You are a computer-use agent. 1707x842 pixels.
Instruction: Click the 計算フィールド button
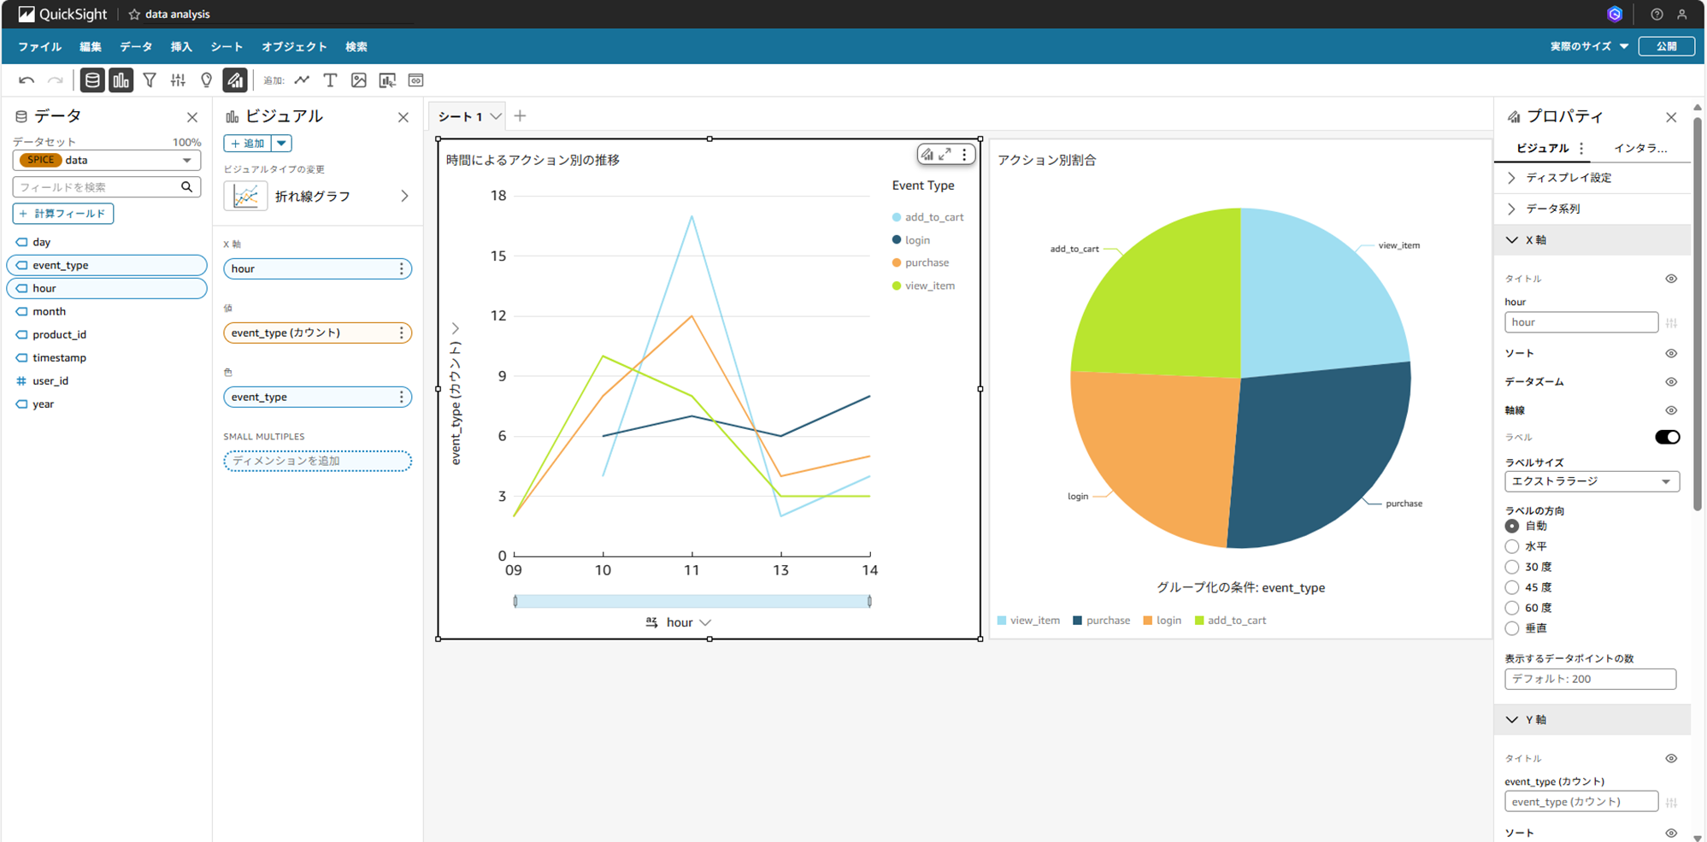tap(63, 214)
